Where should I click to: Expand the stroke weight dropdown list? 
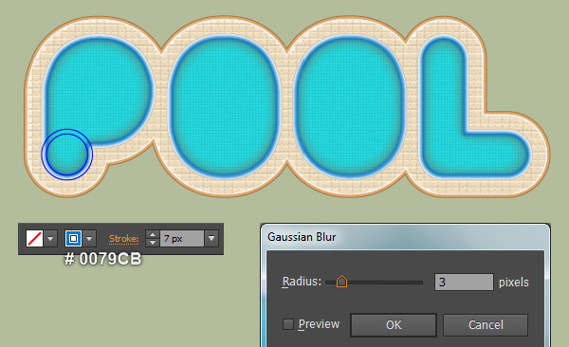(211, 239)
